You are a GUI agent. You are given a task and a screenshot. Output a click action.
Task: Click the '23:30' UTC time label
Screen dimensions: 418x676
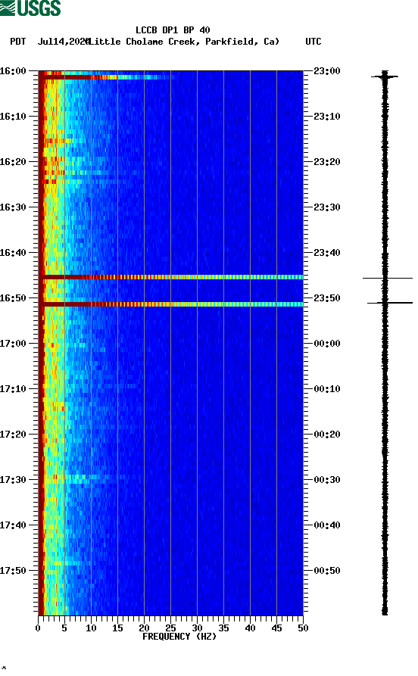tap(327, 207)
